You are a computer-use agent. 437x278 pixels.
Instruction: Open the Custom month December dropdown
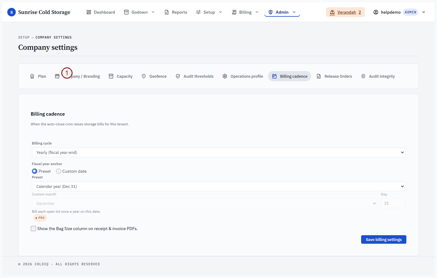click(205, 203)
